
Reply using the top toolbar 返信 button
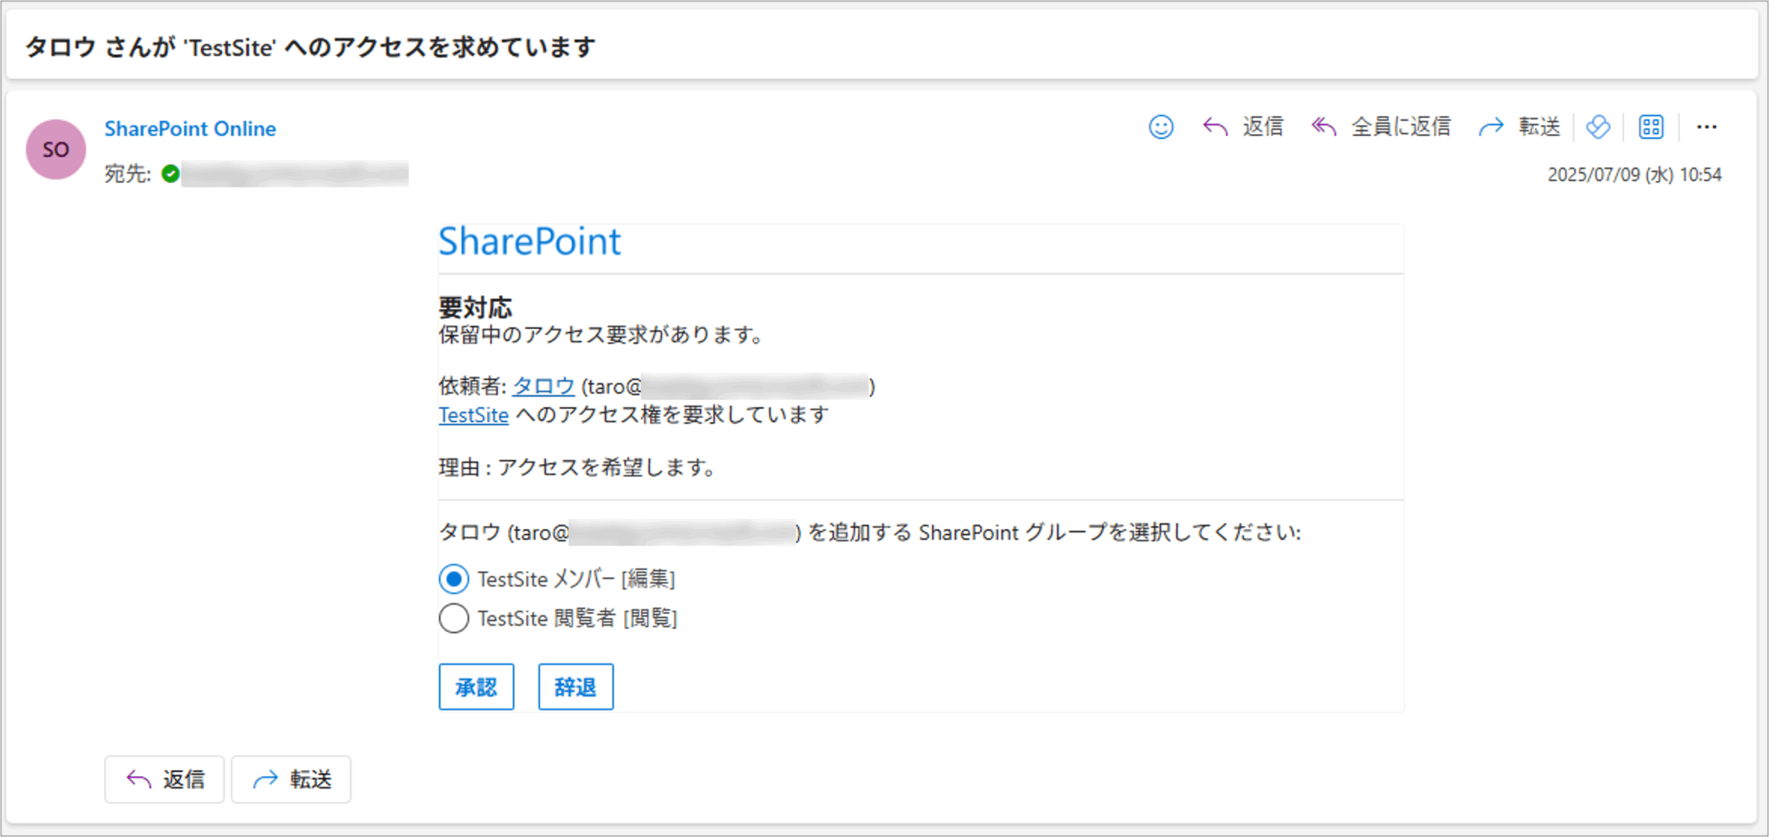(1243, 127)
